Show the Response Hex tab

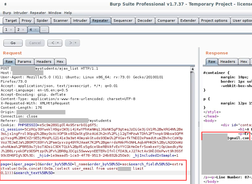point(244,62)
